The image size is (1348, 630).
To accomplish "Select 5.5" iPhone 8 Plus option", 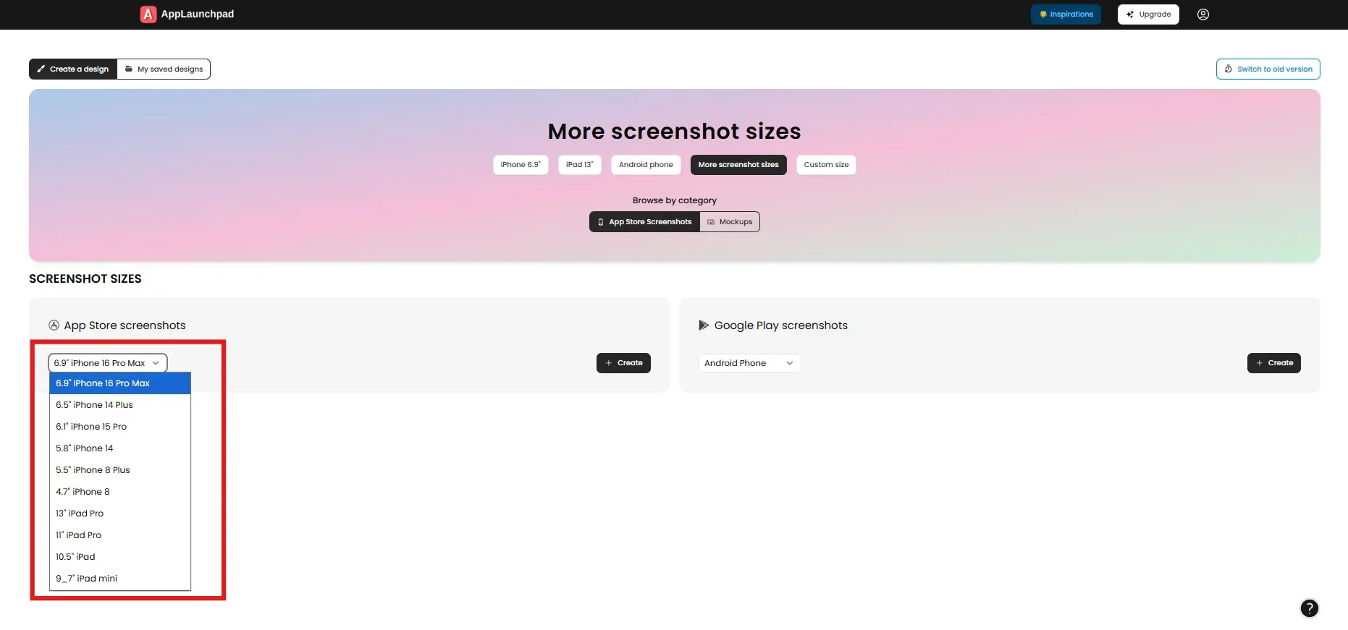I will coord(120,470).
